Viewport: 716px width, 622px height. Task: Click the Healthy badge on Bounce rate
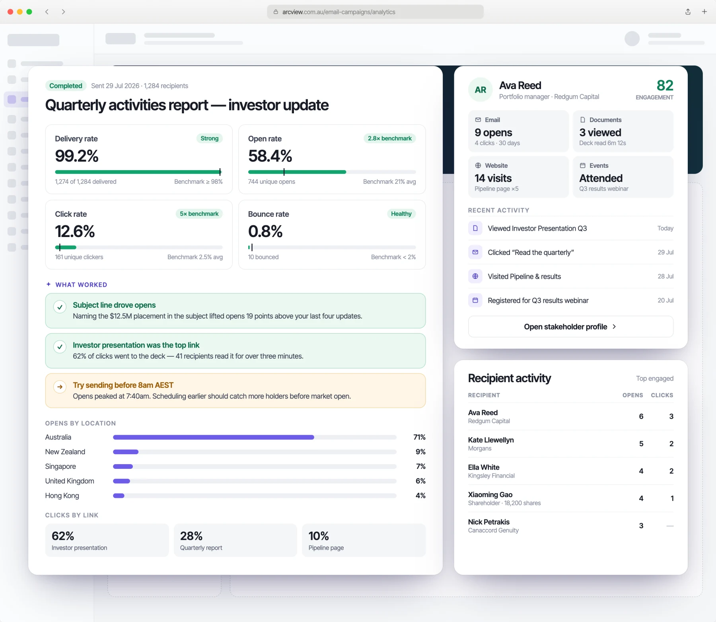coord(401,214)
